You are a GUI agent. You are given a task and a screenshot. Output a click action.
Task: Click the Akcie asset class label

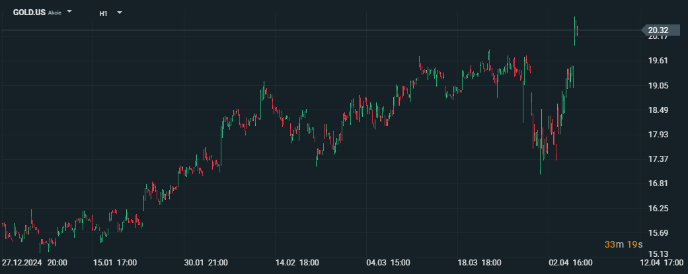pos(54,13)
